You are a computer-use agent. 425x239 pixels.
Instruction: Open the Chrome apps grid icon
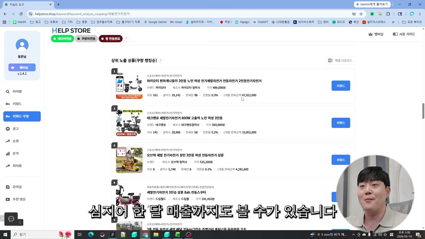click(x=4, y=22)
